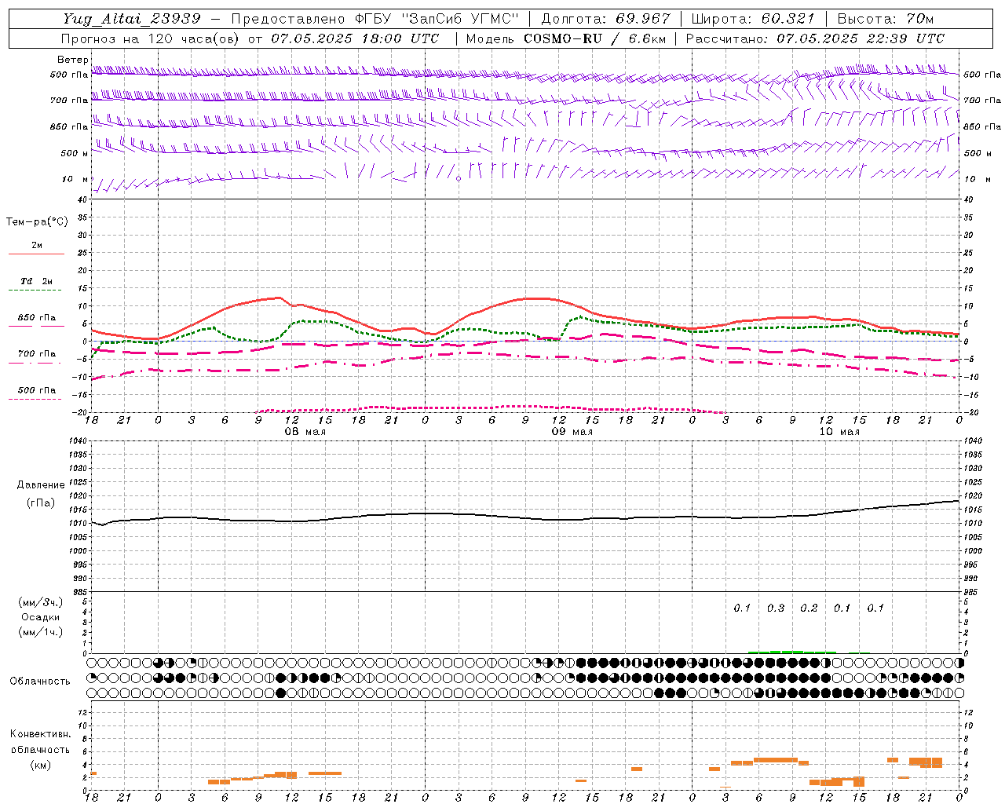Click the computed time "07.05.2025 22:39 UTC"

tap(861, 38)
